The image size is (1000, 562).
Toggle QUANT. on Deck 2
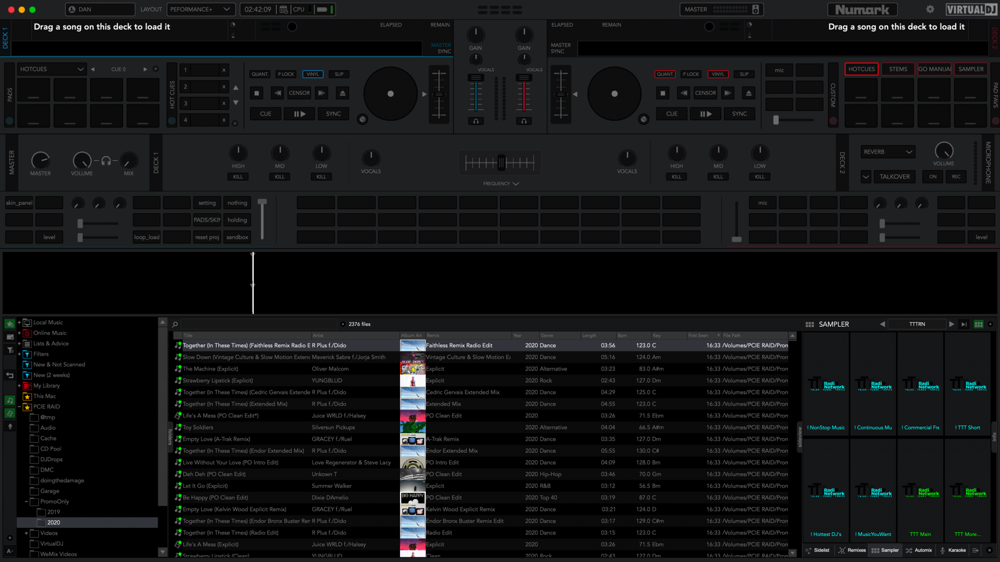pyautogui.click(x=665, y=74)
